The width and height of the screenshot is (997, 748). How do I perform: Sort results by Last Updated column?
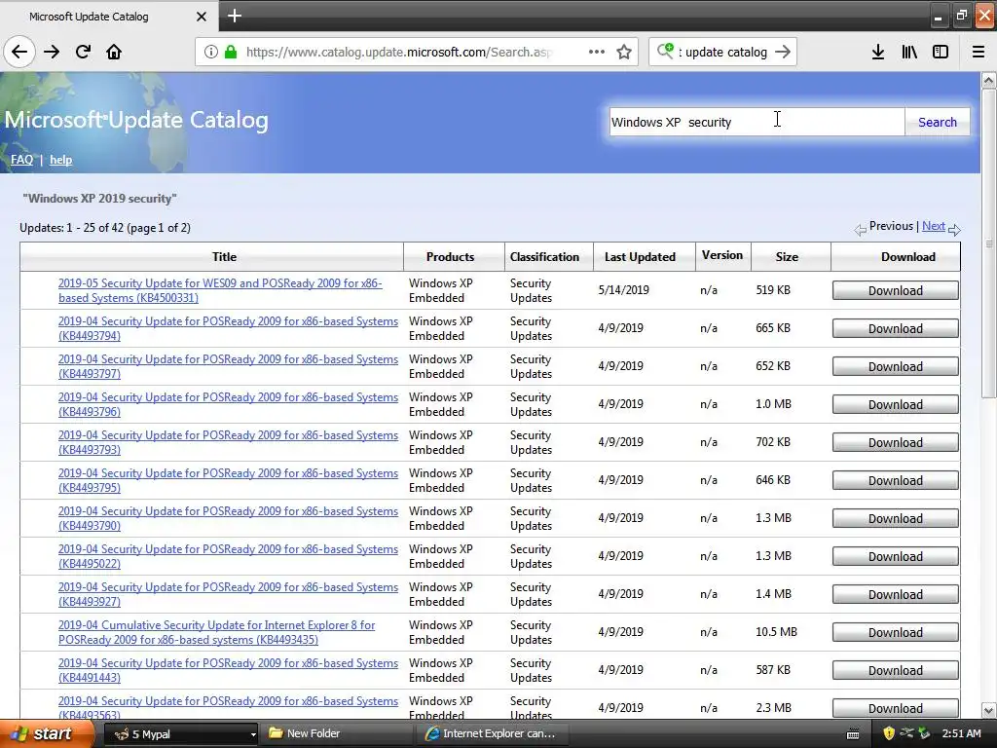pos(640,257)
